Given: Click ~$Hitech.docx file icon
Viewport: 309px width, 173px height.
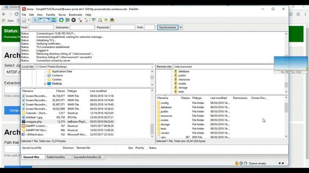Looking at the screenshot, I should coord(24,135).
